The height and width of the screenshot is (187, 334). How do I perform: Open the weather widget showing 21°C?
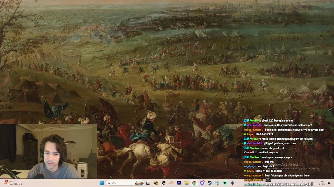coord(13,183)
